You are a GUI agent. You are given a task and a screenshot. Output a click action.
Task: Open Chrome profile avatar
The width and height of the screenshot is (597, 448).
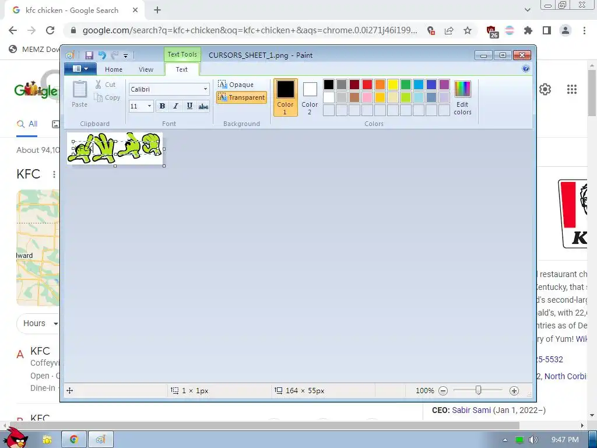click(566, 30)
